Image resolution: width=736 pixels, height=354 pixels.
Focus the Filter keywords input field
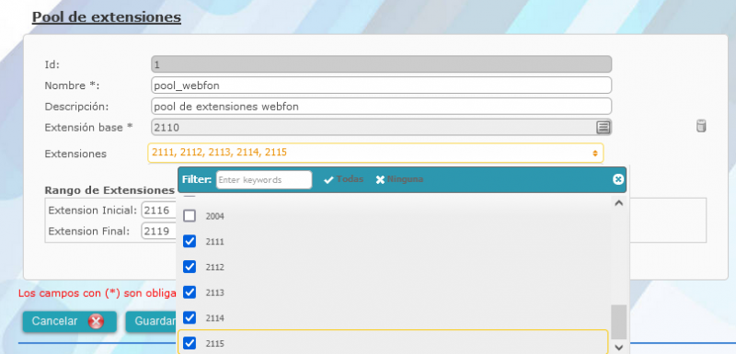(x=264, y=179)
